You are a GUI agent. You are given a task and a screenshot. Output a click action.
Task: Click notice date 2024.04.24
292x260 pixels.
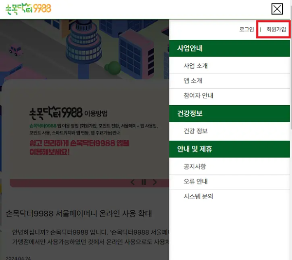[x=18, y=258]
